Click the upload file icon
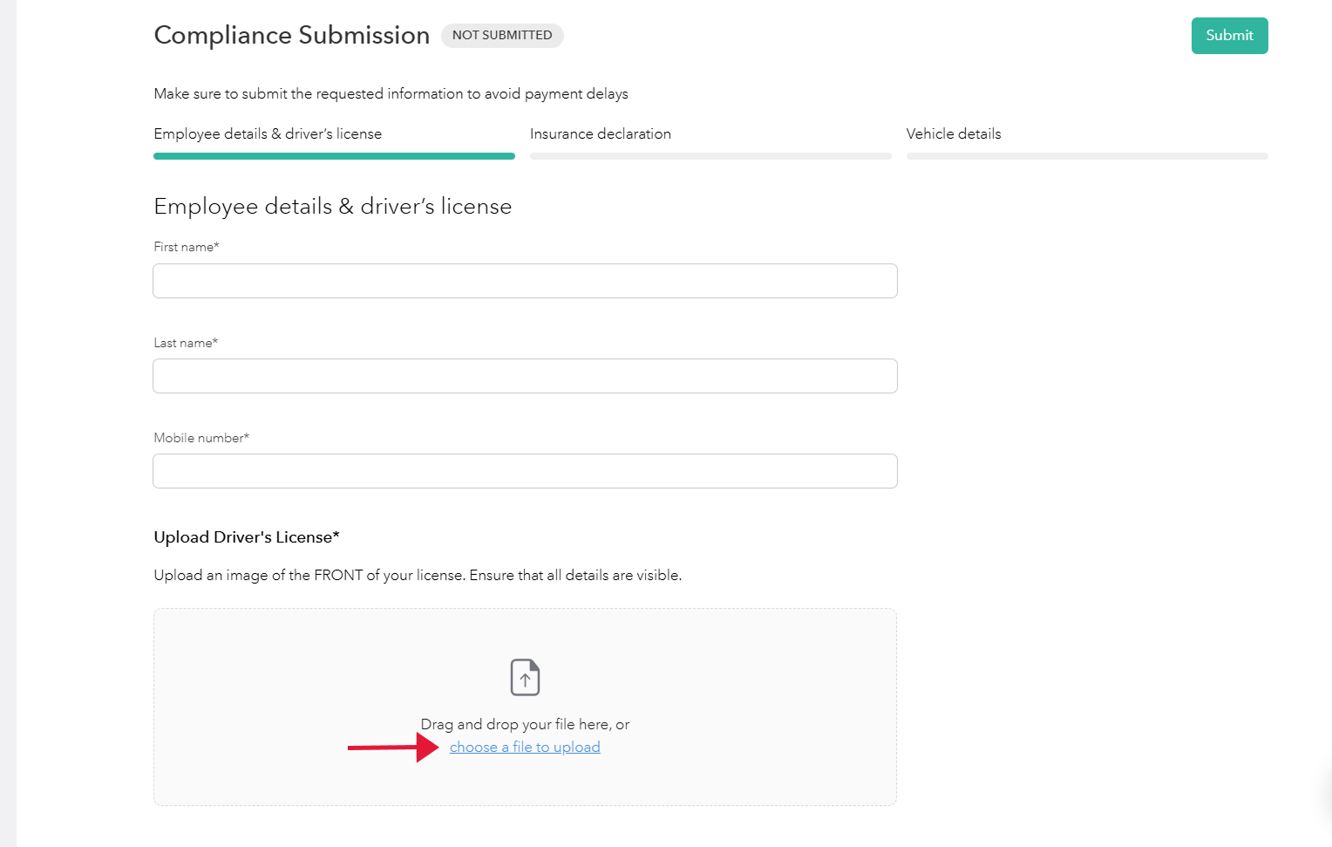The image size is (1332, 847). (x=525, y=677)
